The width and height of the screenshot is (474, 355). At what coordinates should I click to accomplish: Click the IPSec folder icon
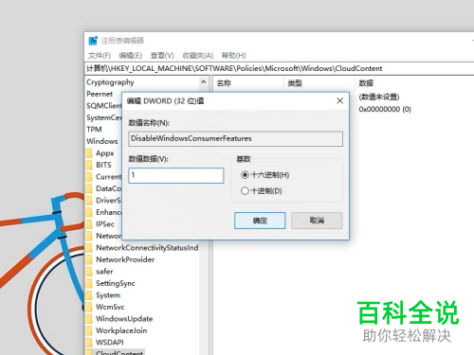pyautogui.click(x=89, y=224)
